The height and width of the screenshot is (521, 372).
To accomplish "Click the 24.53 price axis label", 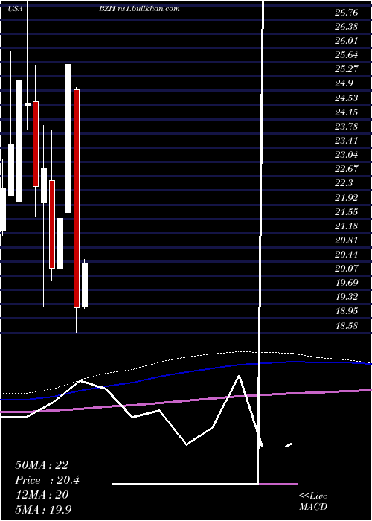I will coord(347,98).
